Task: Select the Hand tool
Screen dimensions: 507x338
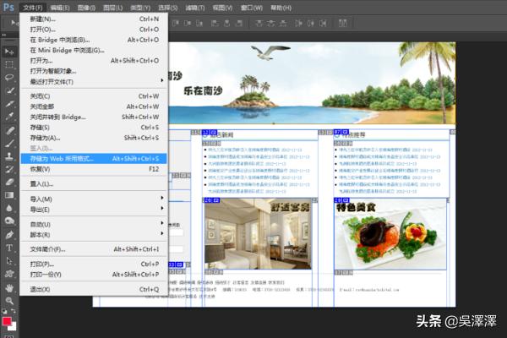Action: tap(9, 287)
